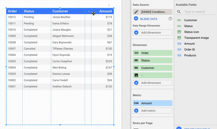Screen dimensions: 217x129
Task: Select Order ID in Available Fields
Action: 189,49
